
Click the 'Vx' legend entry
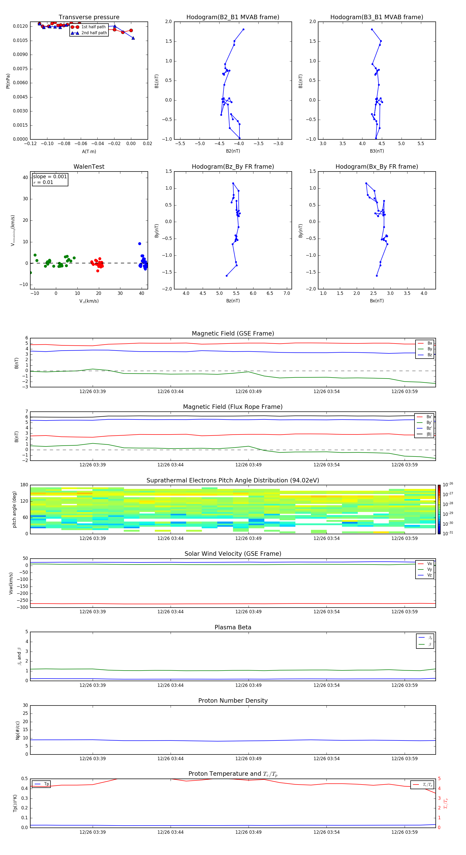[x=425, y=564]
